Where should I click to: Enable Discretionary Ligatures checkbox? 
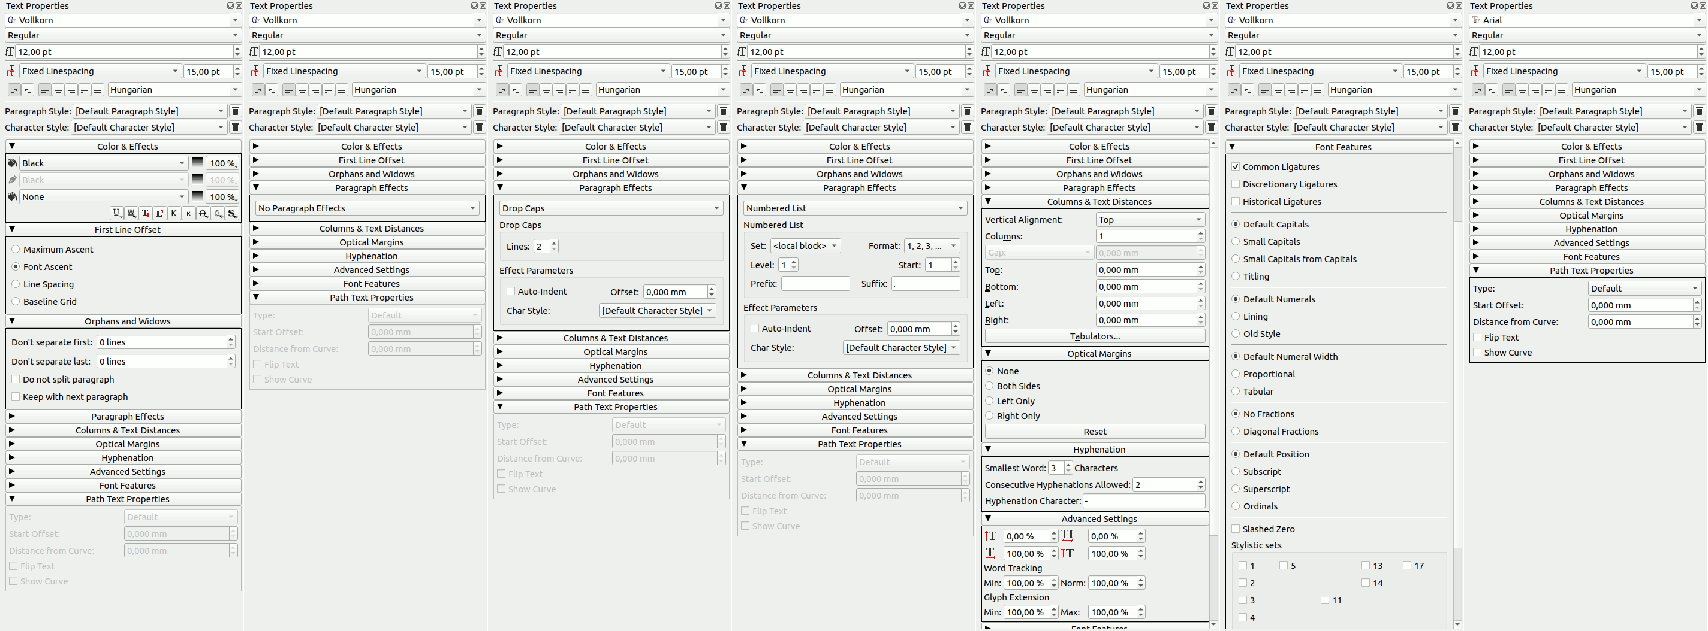(x=1235, y=184)
